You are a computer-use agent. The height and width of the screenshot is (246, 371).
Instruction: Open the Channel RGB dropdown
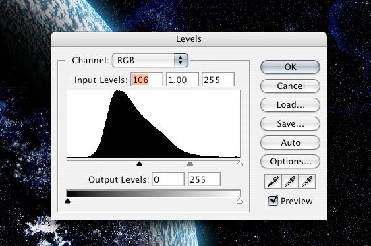coord(150,60)
